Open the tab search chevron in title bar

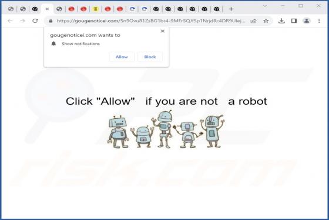[x=265, y=6]
